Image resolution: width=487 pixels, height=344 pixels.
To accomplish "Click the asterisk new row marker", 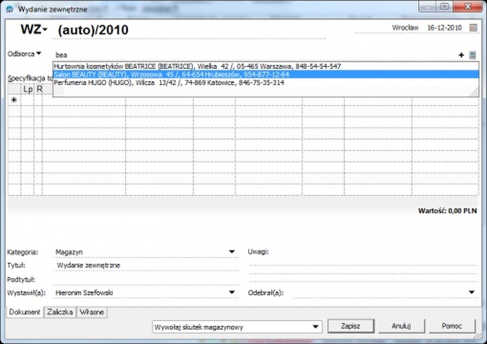I will [14, 100].
